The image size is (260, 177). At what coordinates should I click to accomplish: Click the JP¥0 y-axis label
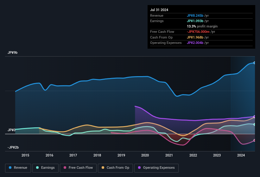coord(11,130)
